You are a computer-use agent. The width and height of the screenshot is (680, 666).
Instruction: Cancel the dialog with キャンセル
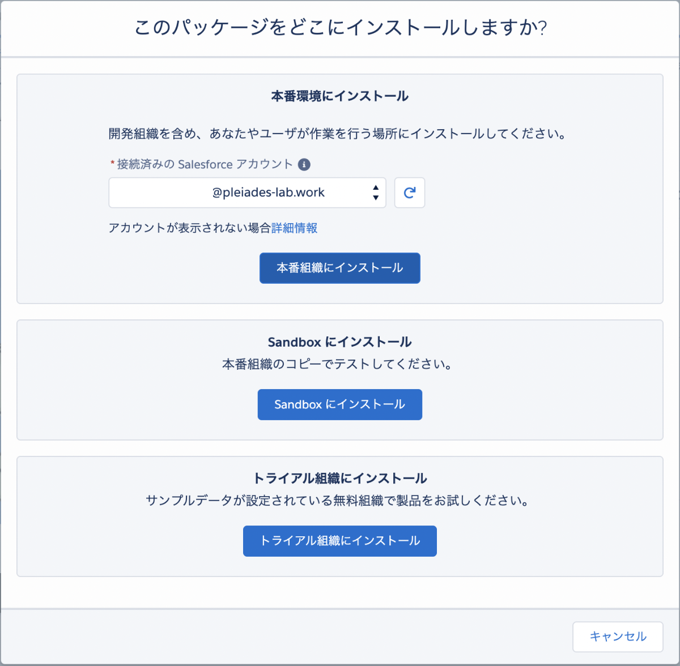[618, 637]
